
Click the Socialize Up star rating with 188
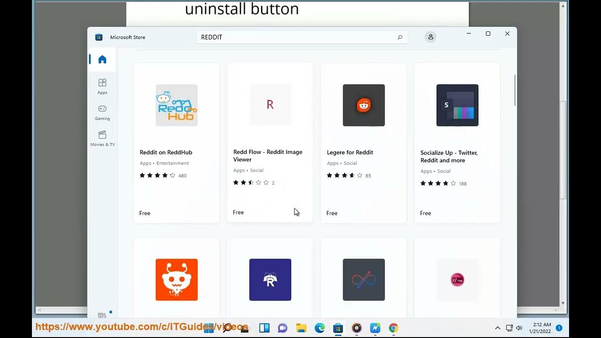pyautogui.click(x=443, y=184)
